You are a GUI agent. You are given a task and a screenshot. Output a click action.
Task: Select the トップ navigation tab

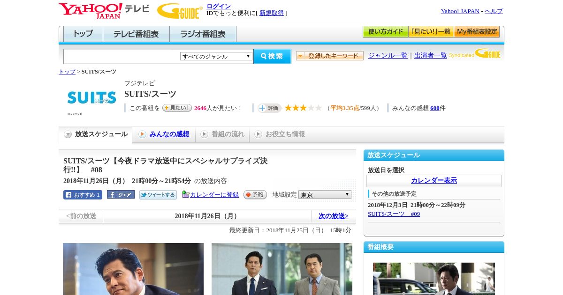83,34
